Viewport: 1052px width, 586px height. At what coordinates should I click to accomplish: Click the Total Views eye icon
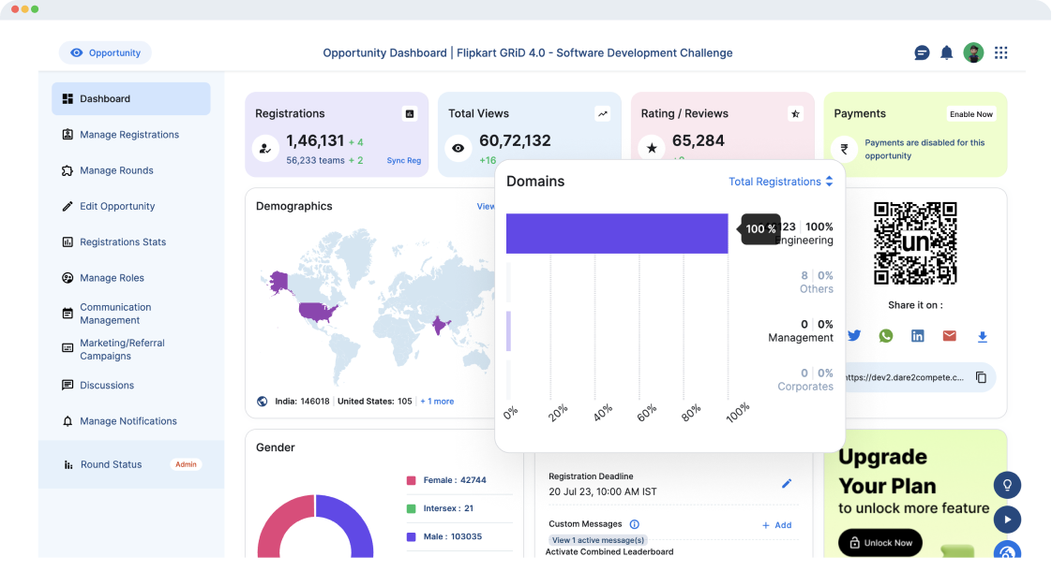[458, 148]
